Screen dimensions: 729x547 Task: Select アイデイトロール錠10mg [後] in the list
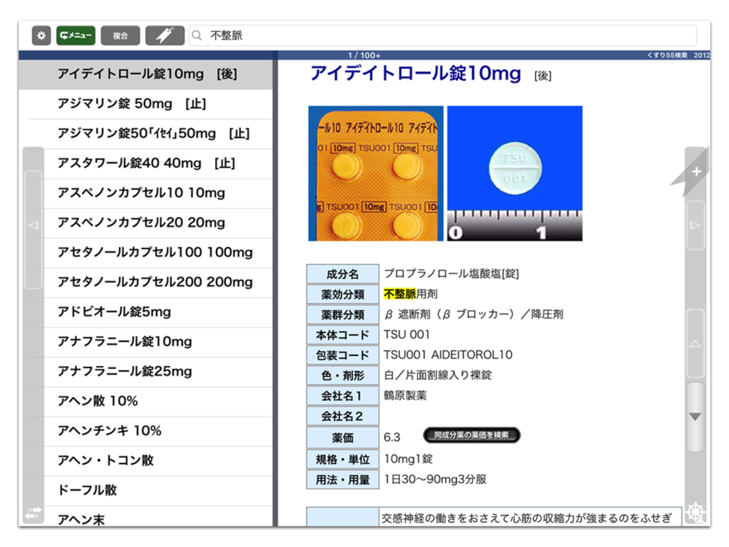[x=146, y=74]
